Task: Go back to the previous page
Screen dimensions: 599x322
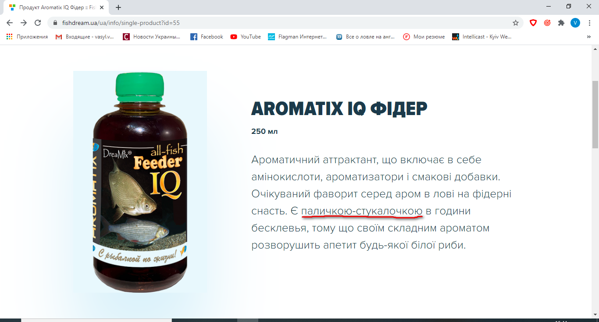Action: pyautogui.click(x=10, y=23)
